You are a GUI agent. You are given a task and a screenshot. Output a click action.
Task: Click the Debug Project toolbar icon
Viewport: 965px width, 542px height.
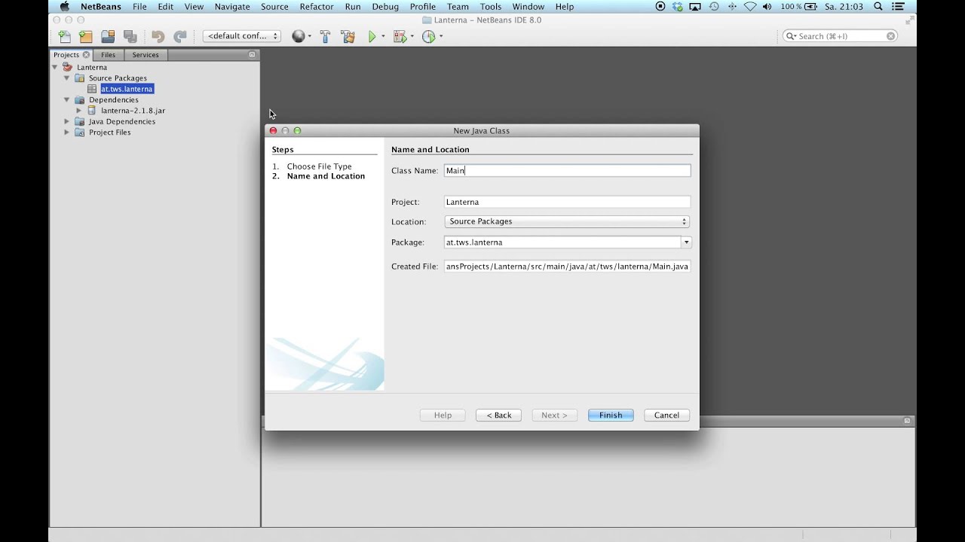[400, 36]
